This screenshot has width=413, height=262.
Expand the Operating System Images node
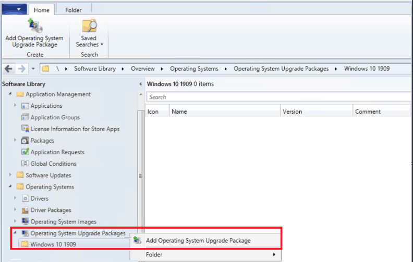point(15,221)
